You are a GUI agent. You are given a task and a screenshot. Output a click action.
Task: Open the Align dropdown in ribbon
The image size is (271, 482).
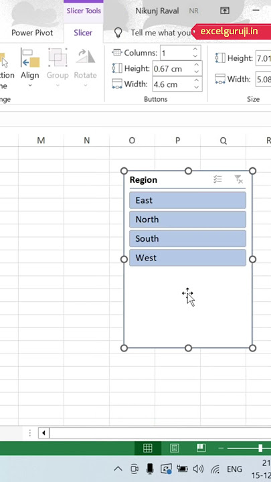point(30,68)
